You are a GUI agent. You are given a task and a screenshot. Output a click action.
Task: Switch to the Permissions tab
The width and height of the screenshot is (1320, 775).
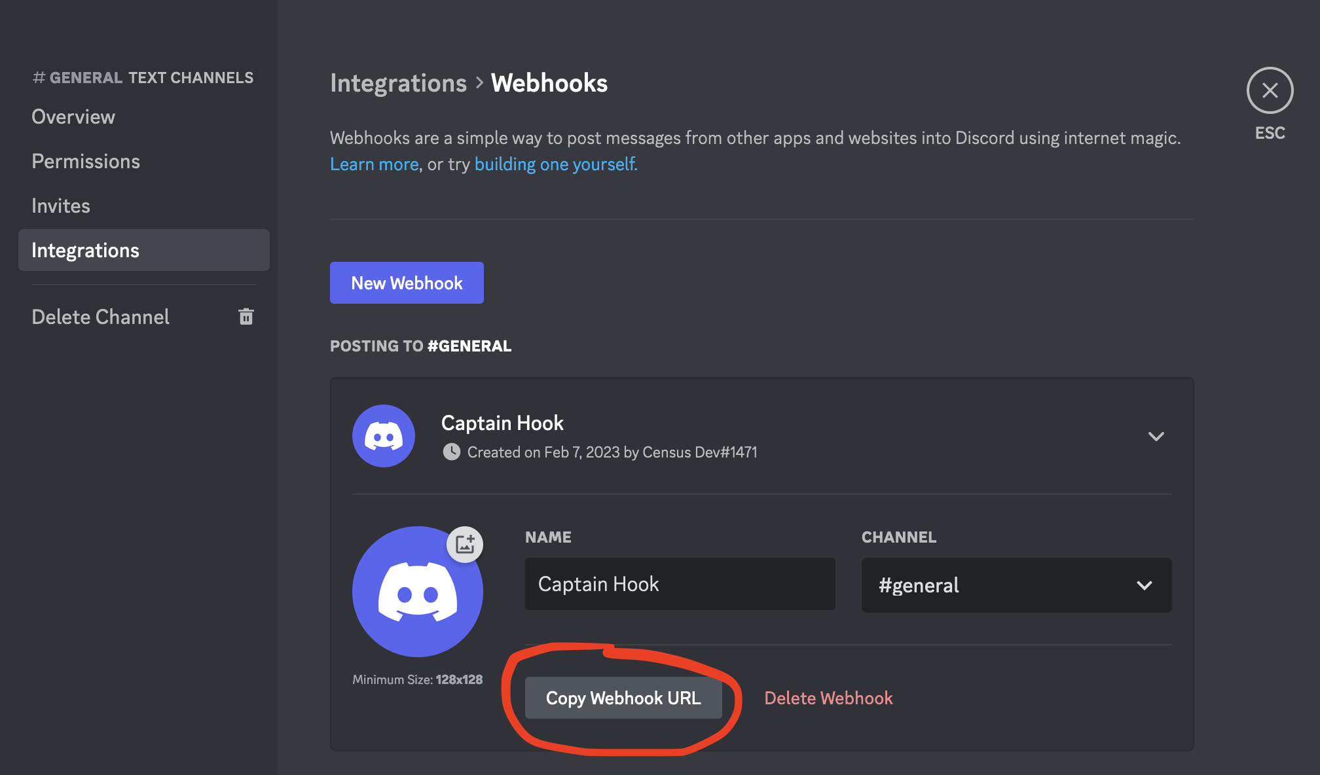coord(86,161)
